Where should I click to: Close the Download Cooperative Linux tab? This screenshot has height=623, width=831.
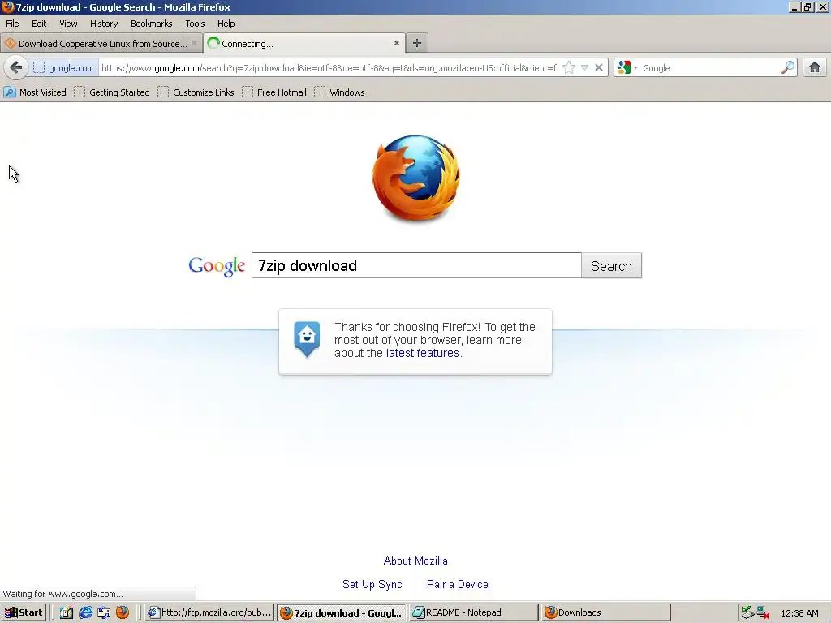[x=194, y=44]
